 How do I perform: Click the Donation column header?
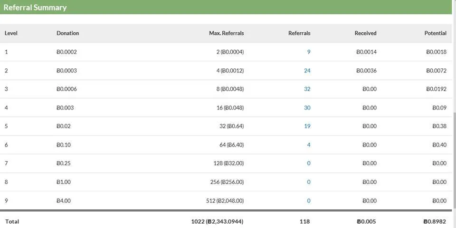pyautogui.click(x=68, y=33)
